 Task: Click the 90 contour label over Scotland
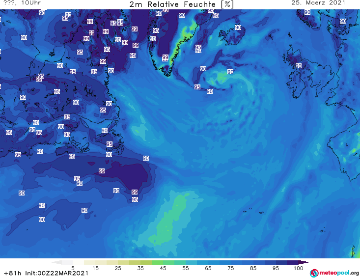coord(299,66)
